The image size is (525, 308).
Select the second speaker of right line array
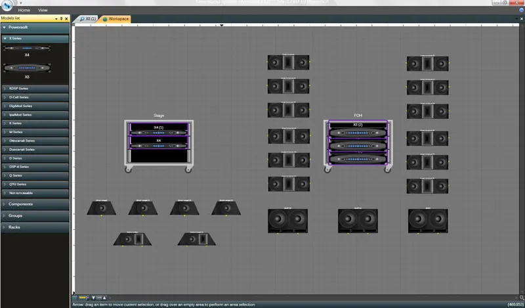click(x=428, y=87)
